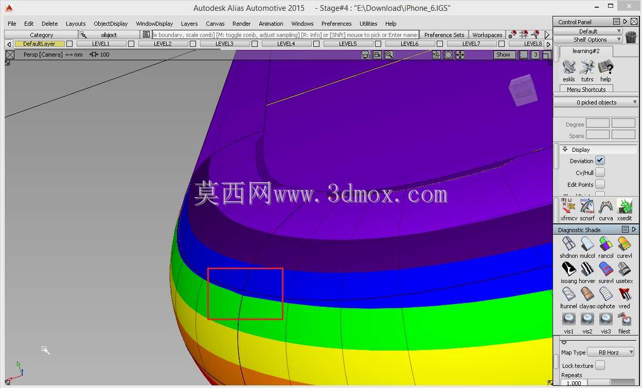Screen dimensions: 642x388
Task: Click the Workspaces button
Action: [x=487, y=35]
